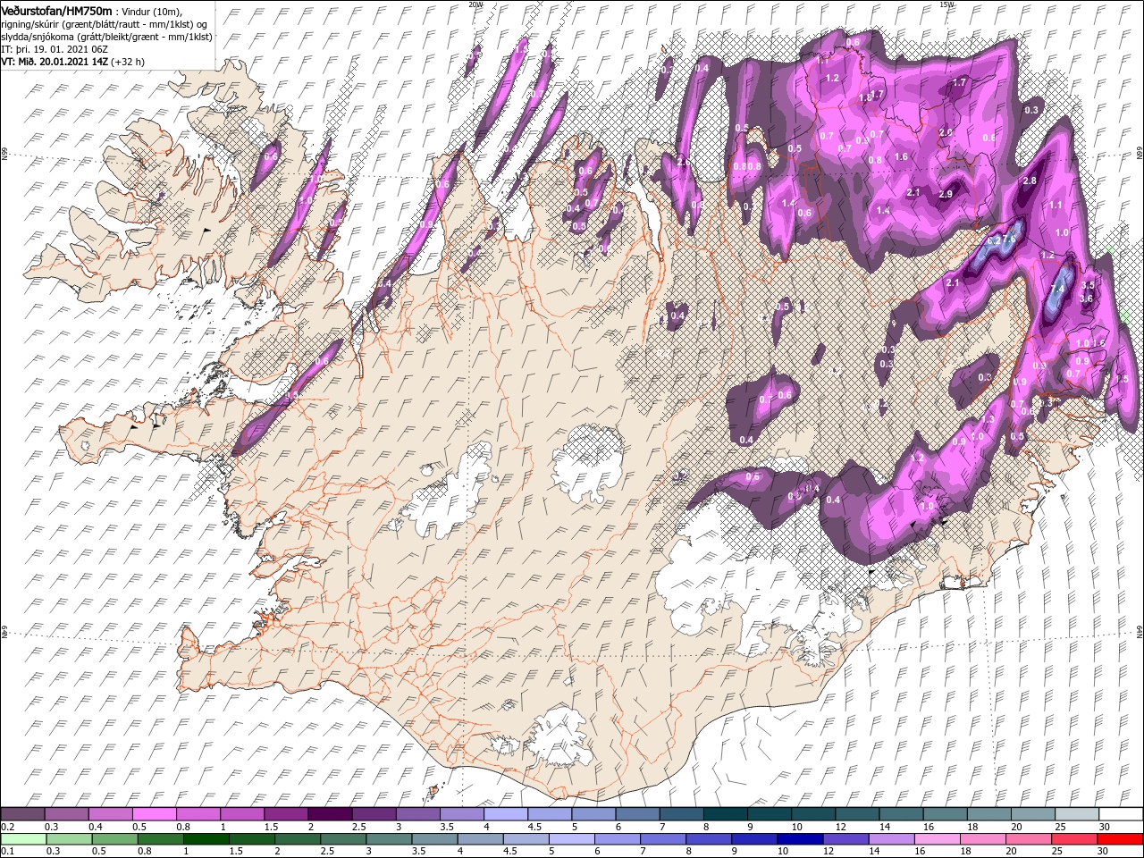Pick the crimson 25 swatch in lower legend

tap(1072, 839)
